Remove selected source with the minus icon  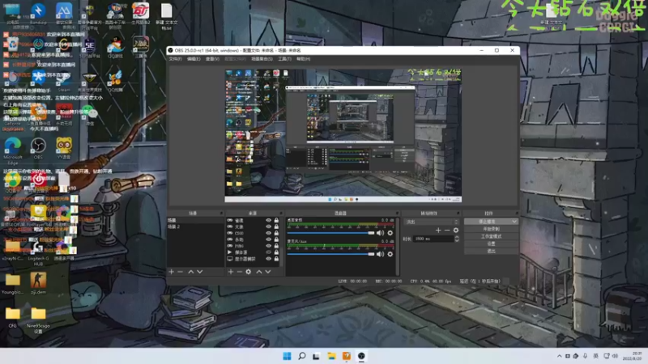click(x=239, y=272)
